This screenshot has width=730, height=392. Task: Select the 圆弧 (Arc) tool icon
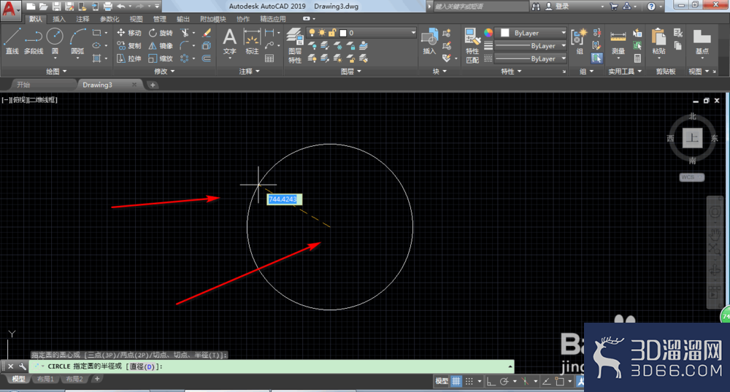pyautogui.click(x=78, y=36)
